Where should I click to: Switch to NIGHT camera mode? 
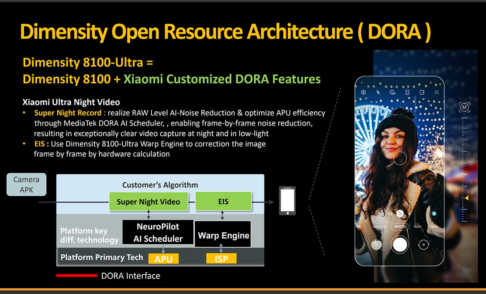(418, 227)
